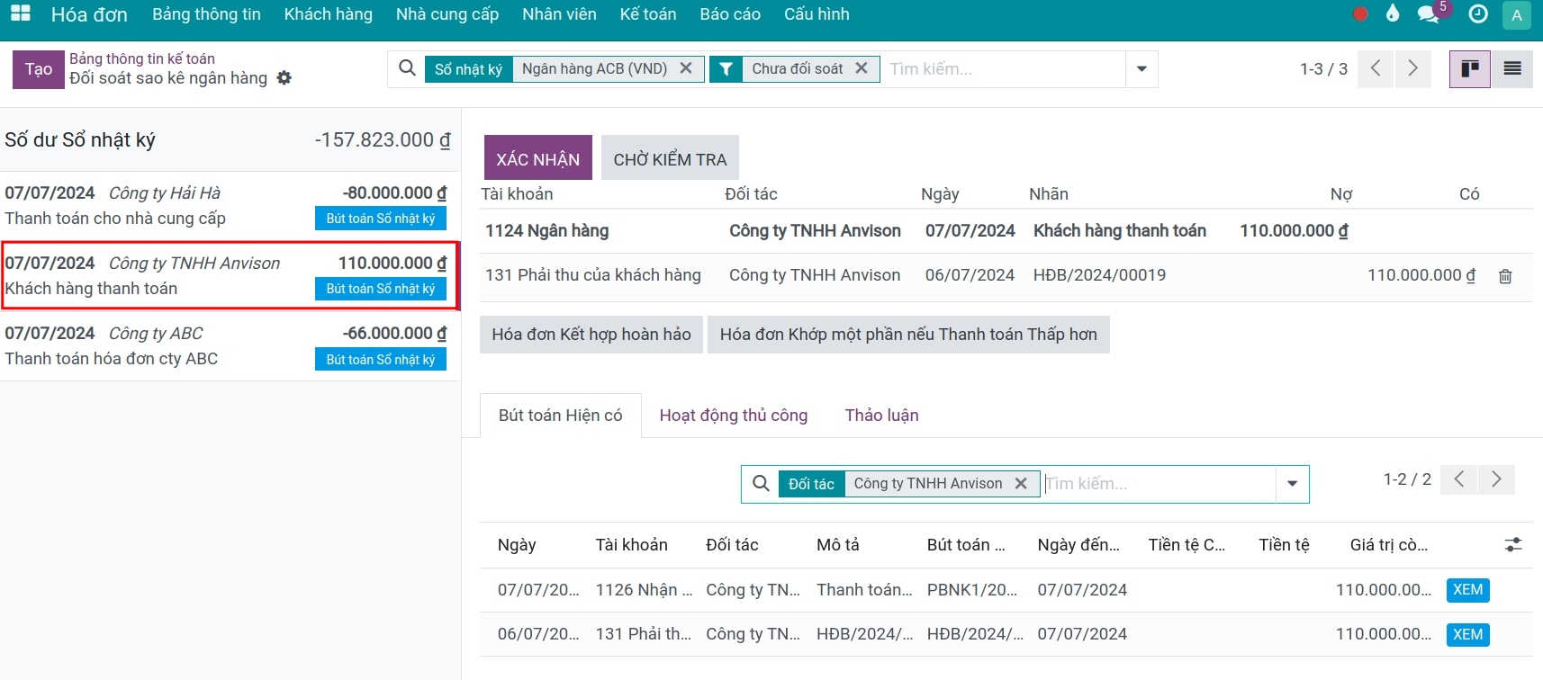Click the water drop icon in top bar
The image size is (1543, 680).
click(x=1393, y=13)
